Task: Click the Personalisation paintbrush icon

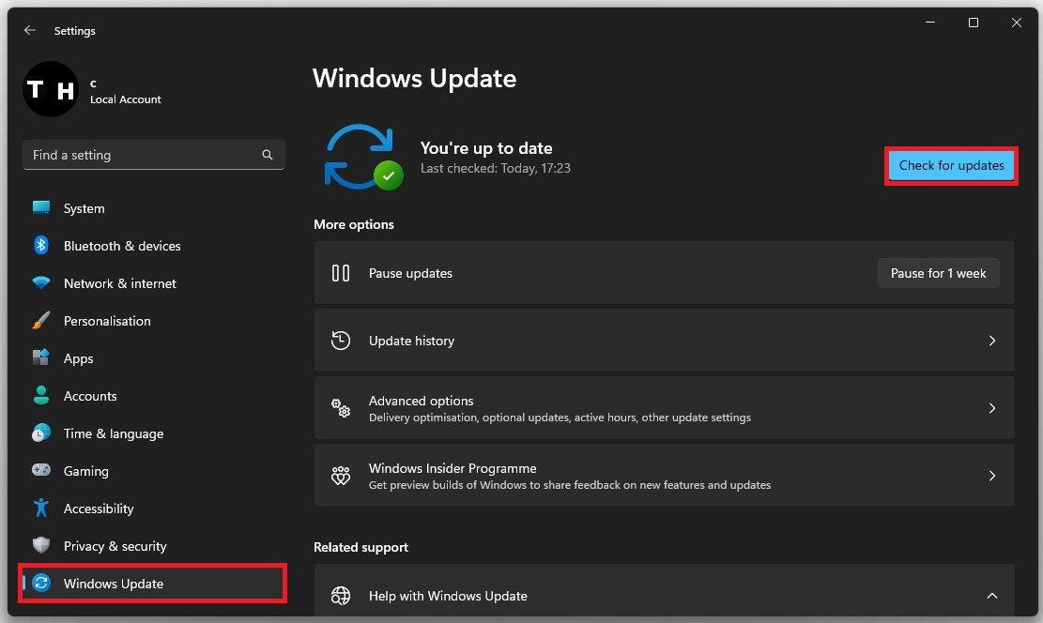Action: click(x=41, y=321)
